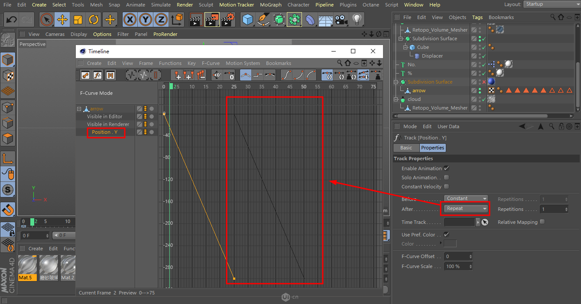The height and width of the screenshot is (304, 581).
Task: Switch to the Basic tab
Action: pyautogui.click(x=406, y=148)
